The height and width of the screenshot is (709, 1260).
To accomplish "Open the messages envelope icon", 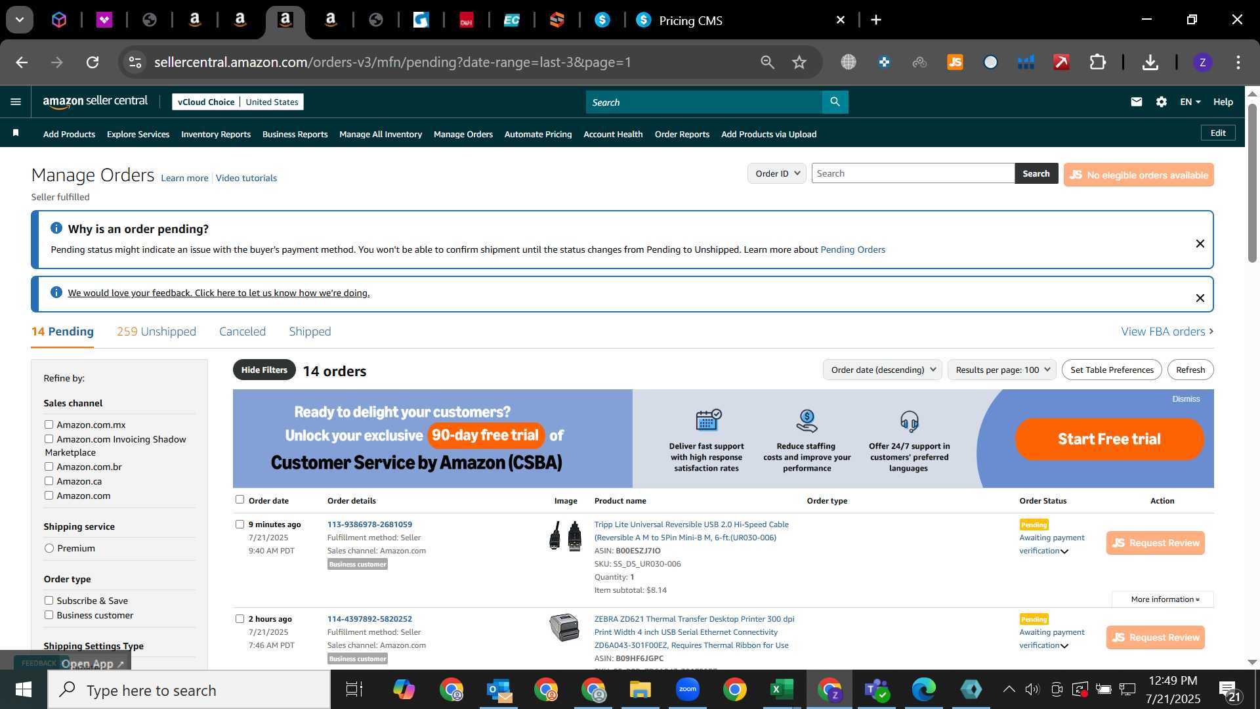I will coord(1137,102).
